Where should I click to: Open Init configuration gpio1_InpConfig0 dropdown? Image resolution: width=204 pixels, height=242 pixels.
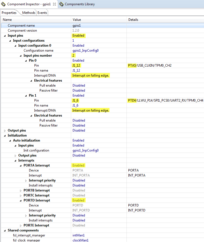[86, 150]
